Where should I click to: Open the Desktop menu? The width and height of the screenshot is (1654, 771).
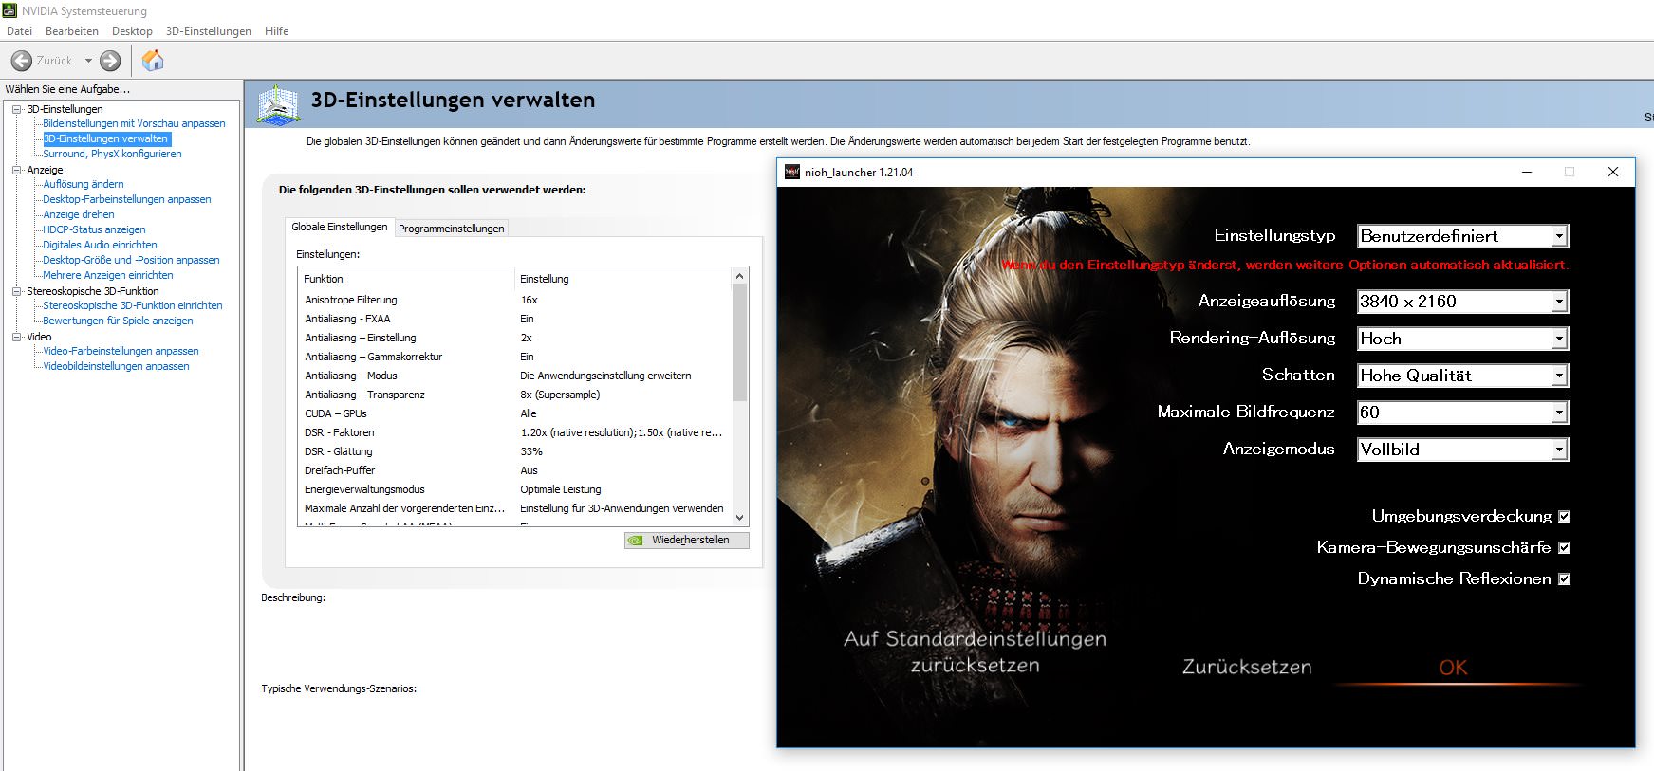(x=132, y=31)
